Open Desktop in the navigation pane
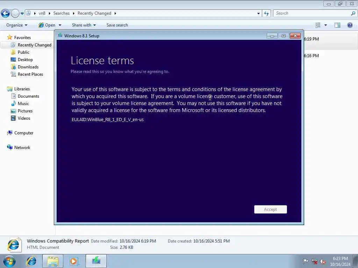 point(25,59)
